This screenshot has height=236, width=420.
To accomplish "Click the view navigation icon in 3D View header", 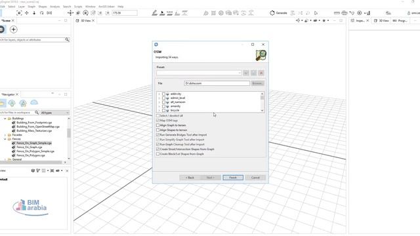I will click(x=298, y=20).
